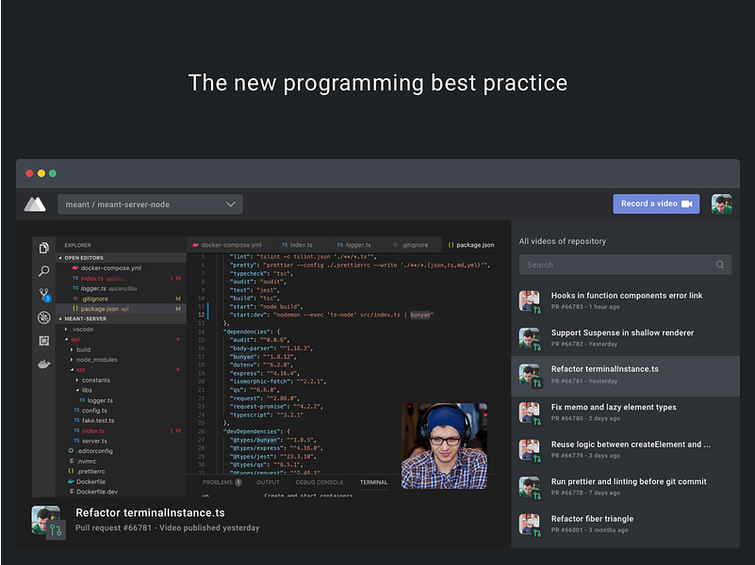Open the Explorer files icon in activity bar
This screenshot has height=565, width=755.
(x=43, y=248)
